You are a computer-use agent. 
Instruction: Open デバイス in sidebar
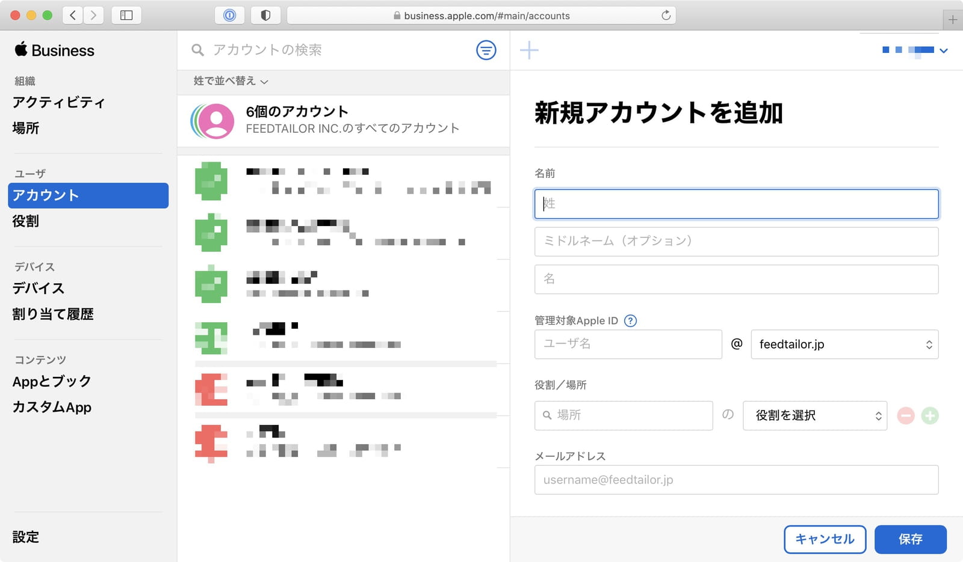pyautogui.click(x=38, y=288)
